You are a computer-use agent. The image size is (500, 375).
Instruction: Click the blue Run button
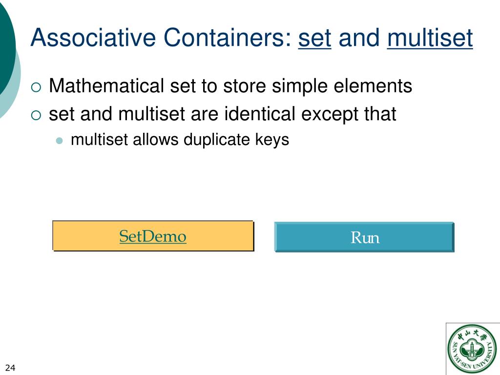pyautogui.click(x=364, y=237)
